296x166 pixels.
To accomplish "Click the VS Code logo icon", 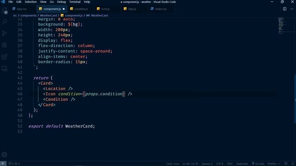I will (3, 2).
